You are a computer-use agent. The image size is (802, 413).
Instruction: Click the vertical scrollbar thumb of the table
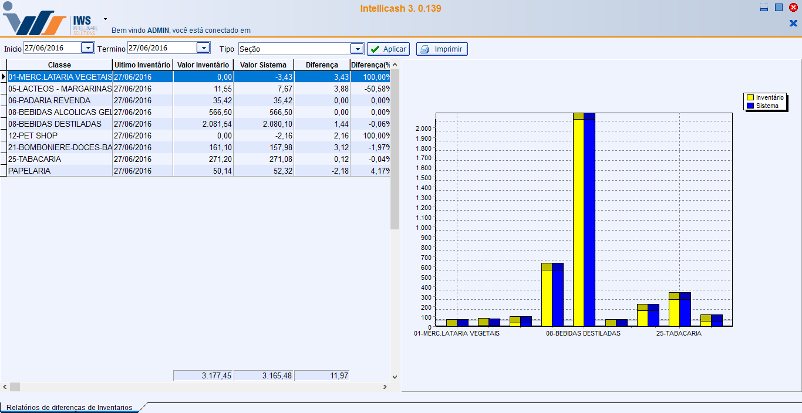click(395, 149)
